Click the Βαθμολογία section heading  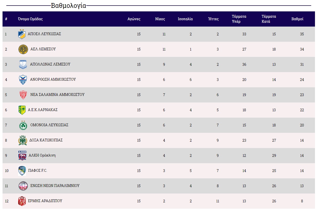68,6
